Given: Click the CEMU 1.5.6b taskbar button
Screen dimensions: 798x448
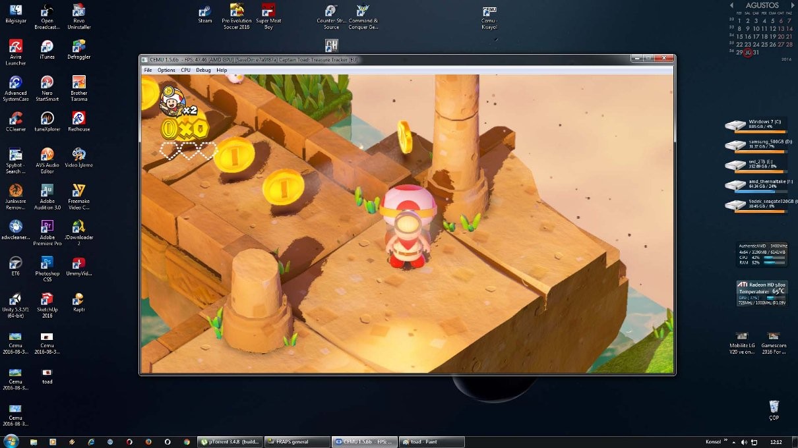Looking at the screenshot, I should coord(365,441).
